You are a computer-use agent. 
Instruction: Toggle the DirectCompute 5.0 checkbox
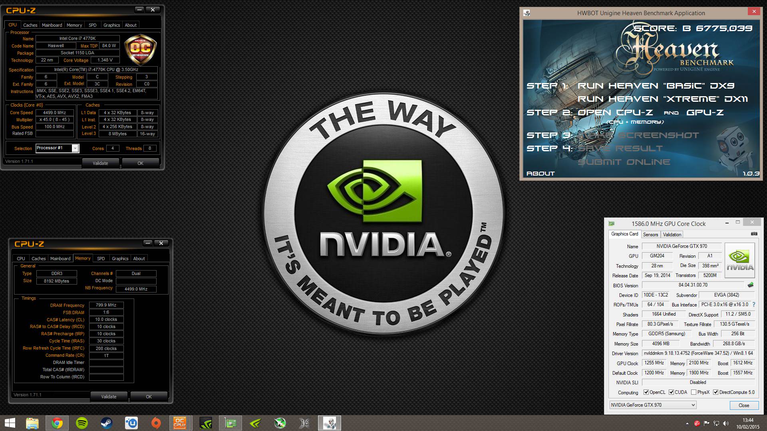click(x=715, y=392)
